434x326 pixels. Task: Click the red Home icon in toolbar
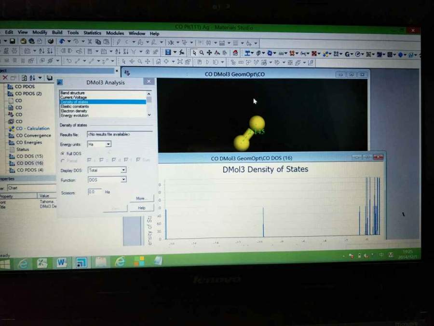tap(235, 53)
